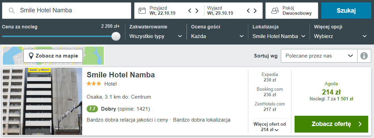The image size is (374, 138).
Task: Move check-out date back one day
Action: click(x=249, y=11)
